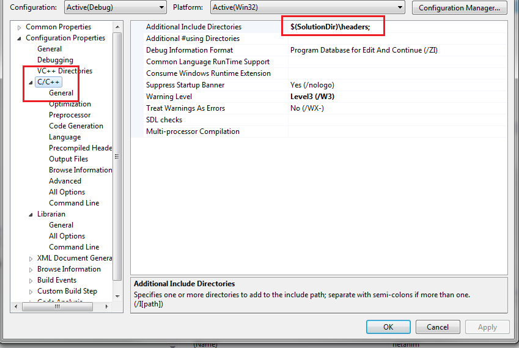Collapse the Librarian node arrow
Image resolution: width=519 pixels, height=348 pixels.
point(31,215)
